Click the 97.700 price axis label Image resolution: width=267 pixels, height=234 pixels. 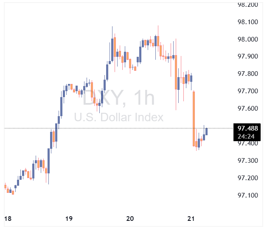tap(248, 91)
